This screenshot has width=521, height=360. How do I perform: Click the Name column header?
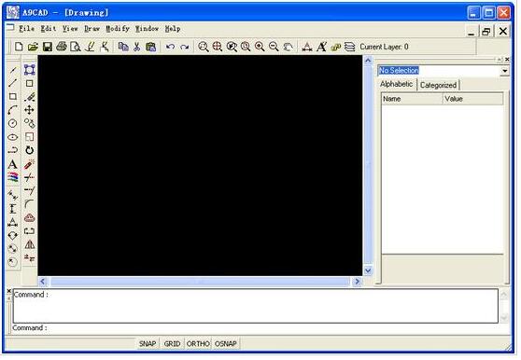(413, 99)
